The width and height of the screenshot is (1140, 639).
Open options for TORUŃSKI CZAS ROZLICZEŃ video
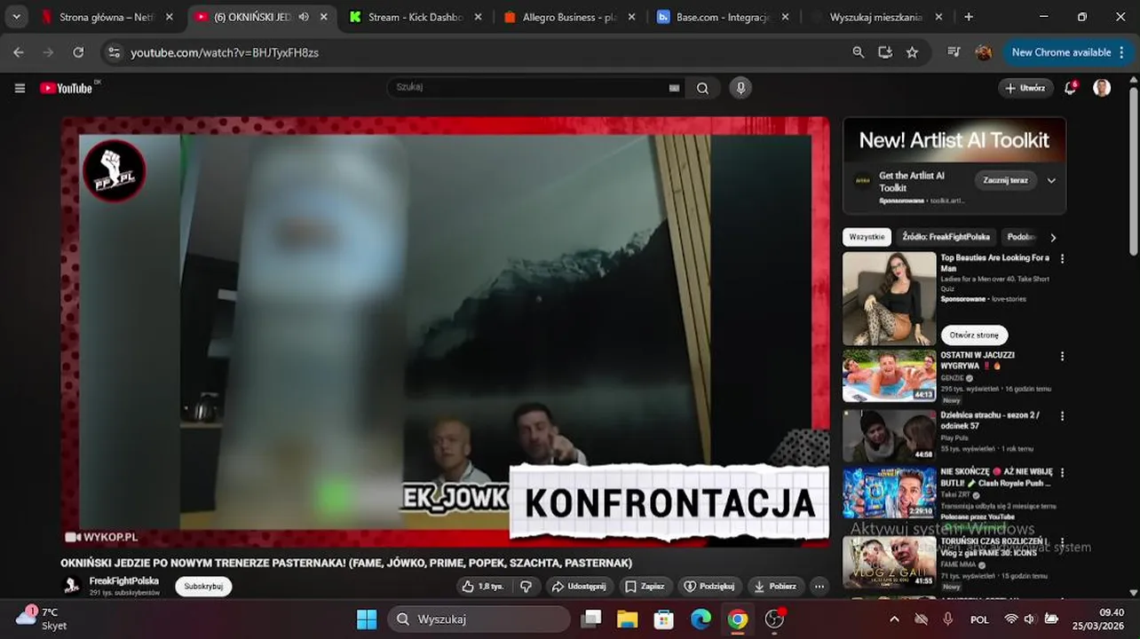tap(1062, 541)
